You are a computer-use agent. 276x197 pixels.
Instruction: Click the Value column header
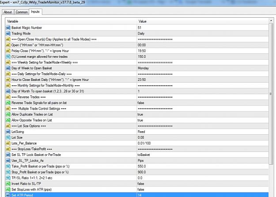pos(142,21)
